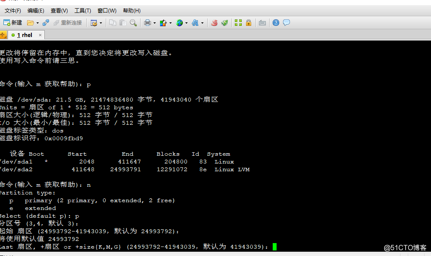This screenshot has height=256, width=431.
Task: Click the magnifier find icon
Action: [x=133, y=23]
